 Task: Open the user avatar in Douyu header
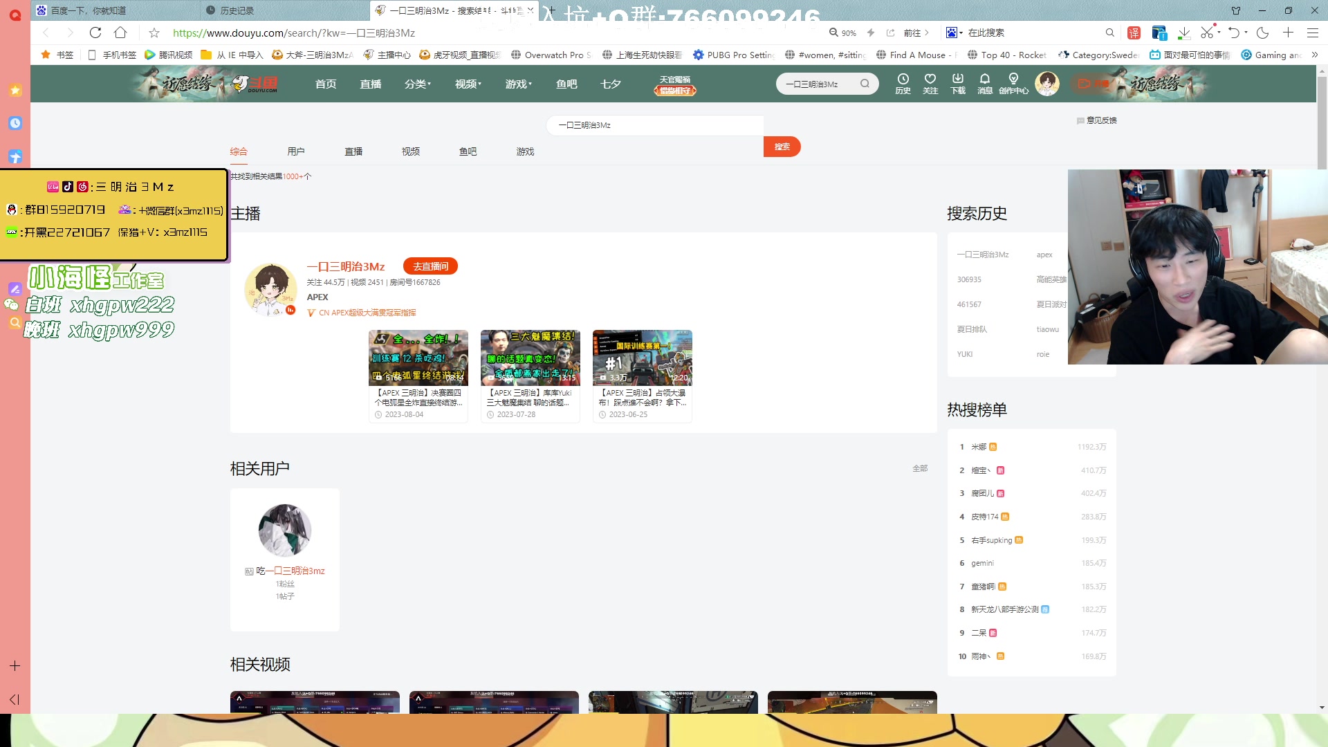point(1047,84)
